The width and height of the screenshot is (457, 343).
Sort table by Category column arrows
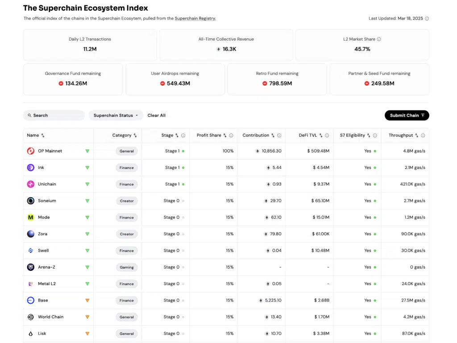[x=135, y=136]
